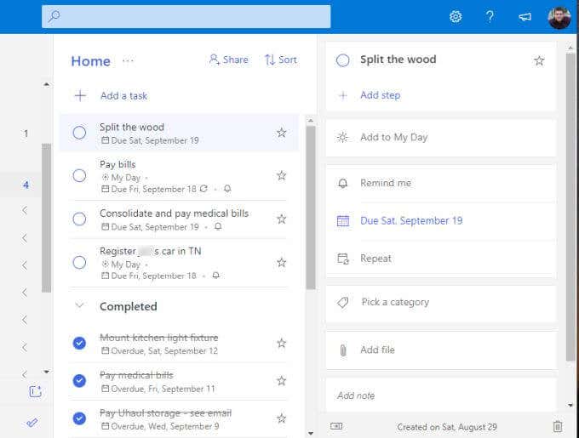579x438 pixels.
Task: Open the Sort options
Action: 281,60
